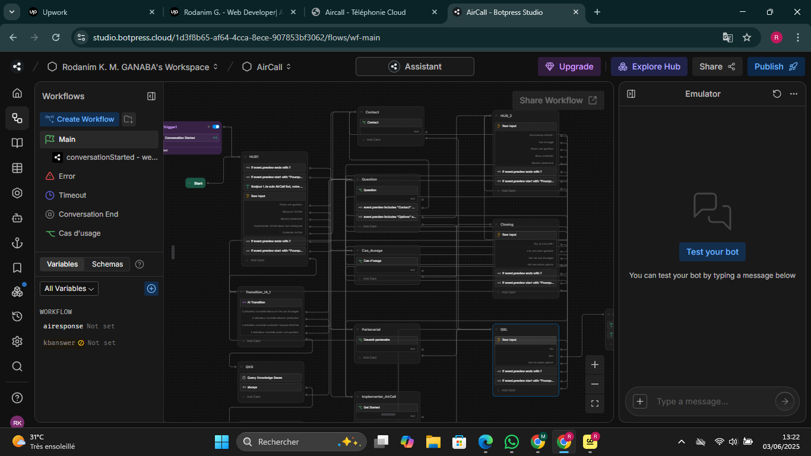Open the All Variables filter dropdown

point(69,289)
